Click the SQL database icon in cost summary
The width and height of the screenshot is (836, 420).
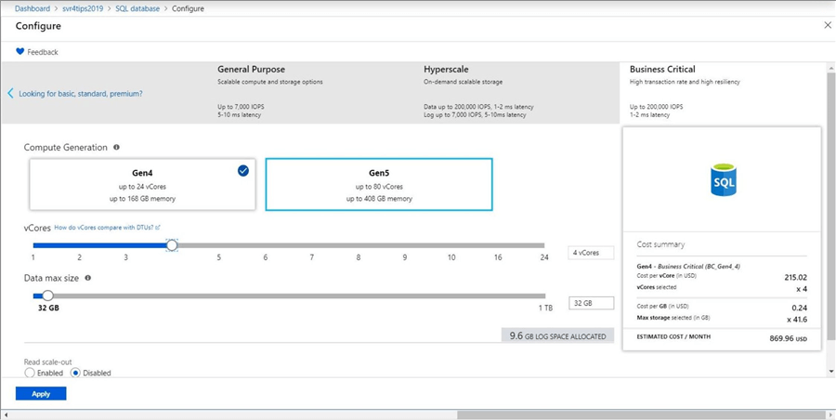pos(723,179)
